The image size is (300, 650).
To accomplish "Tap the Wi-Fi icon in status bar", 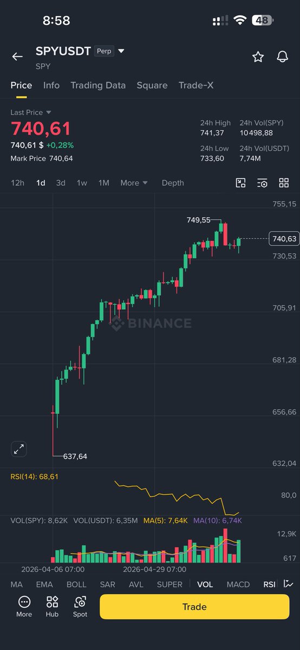I will [x=239, y=21].
